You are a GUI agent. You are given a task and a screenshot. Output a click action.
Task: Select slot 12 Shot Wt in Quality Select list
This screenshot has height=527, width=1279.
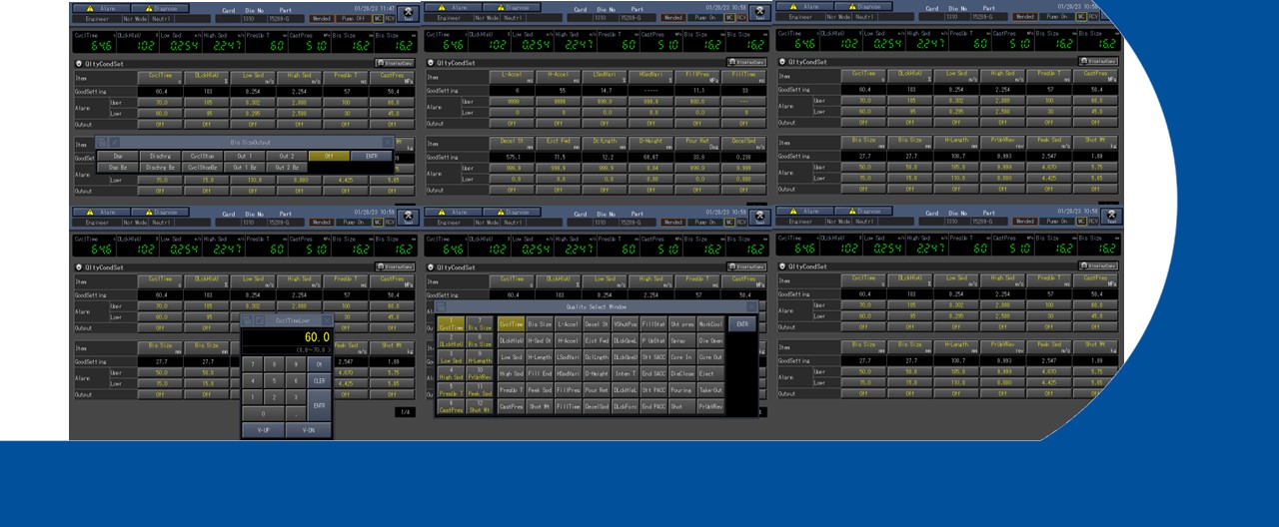click(x=480, y=406)
